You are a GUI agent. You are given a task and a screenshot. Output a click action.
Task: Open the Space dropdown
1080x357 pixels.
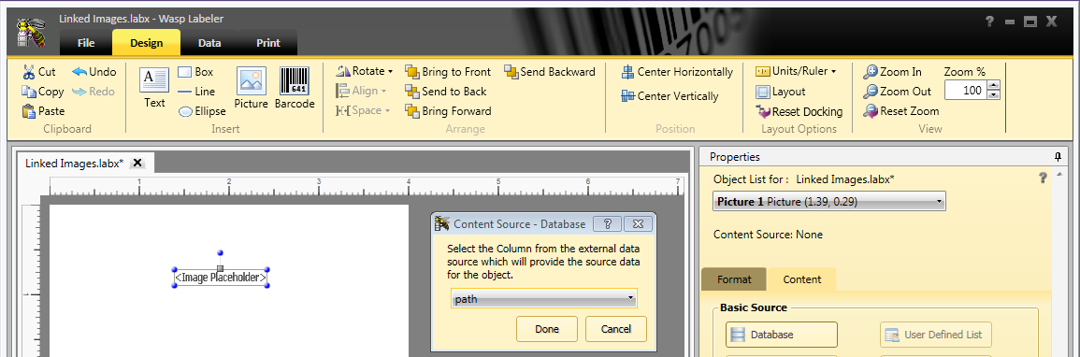click(x=362, y=111)
